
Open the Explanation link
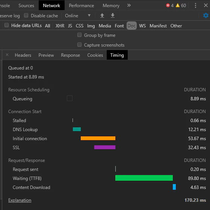click(20, 200)
